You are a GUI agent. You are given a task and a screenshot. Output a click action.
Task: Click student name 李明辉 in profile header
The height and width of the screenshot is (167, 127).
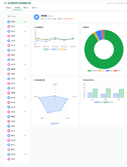(44, 16)
